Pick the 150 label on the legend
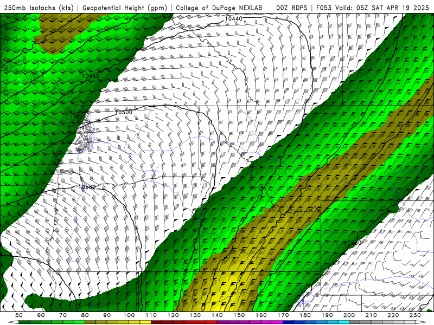434x325 pixels. tap(239, 315)
